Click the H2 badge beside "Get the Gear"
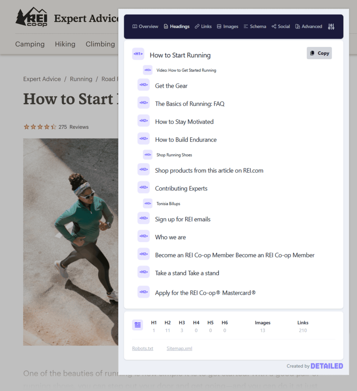Screen dimensions: 357x391 pyautogui.click(x=144, y=84)
